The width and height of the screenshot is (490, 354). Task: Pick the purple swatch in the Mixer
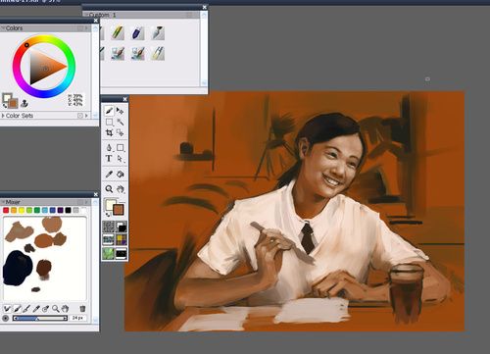tap(60, 210)
